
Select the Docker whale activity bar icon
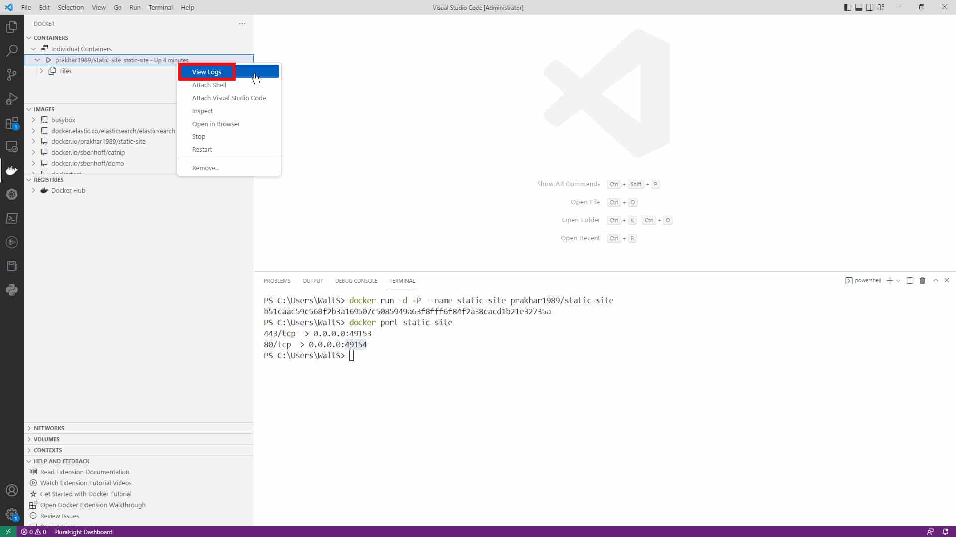[12, 170]
